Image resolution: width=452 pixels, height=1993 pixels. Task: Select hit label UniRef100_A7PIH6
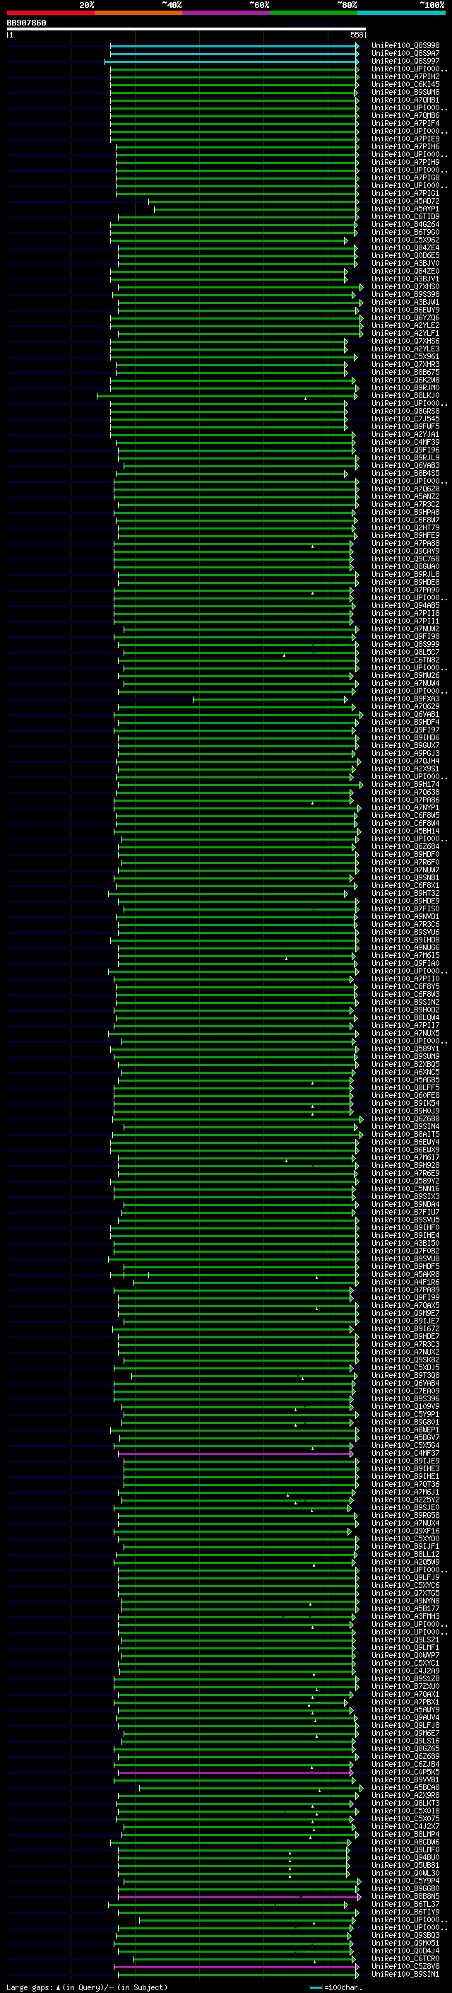tap(405, 146)
